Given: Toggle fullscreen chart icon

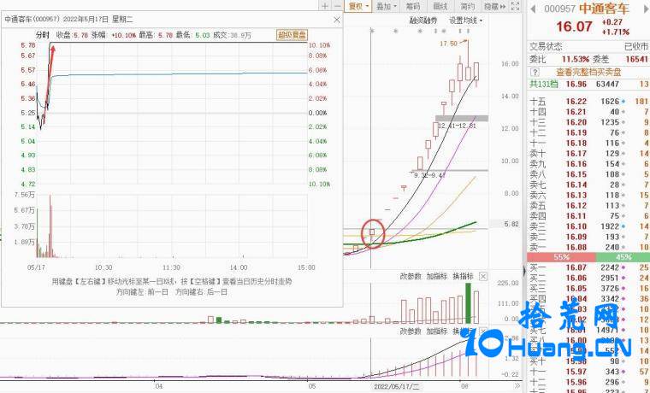Looking at the screenshot, I should point(515,6).
